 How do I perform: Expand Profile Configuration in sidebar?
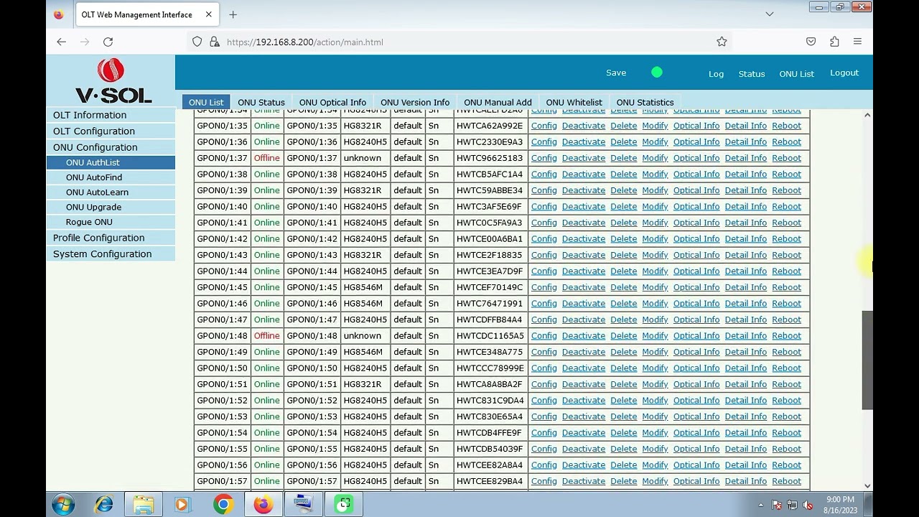pos(111,238)
